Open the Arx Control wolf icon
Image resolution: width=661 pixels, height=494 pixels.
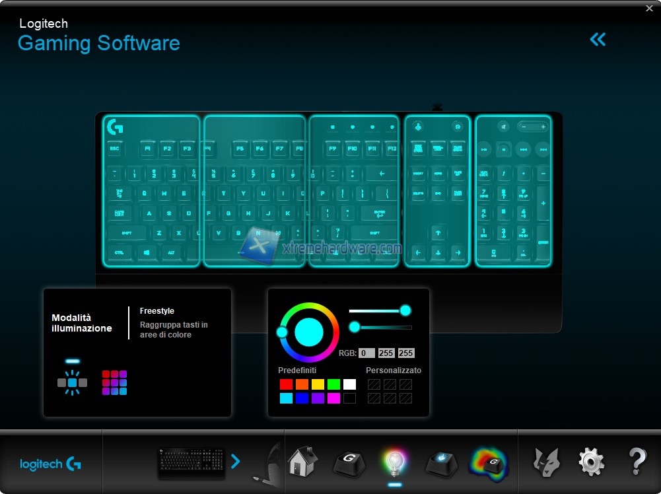pos(547,462)
